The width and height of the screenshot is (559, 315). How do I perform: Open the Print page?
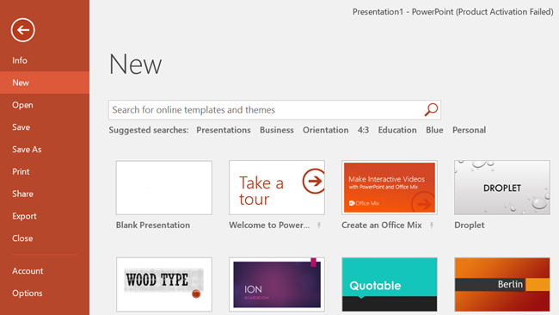pos(45,171)
